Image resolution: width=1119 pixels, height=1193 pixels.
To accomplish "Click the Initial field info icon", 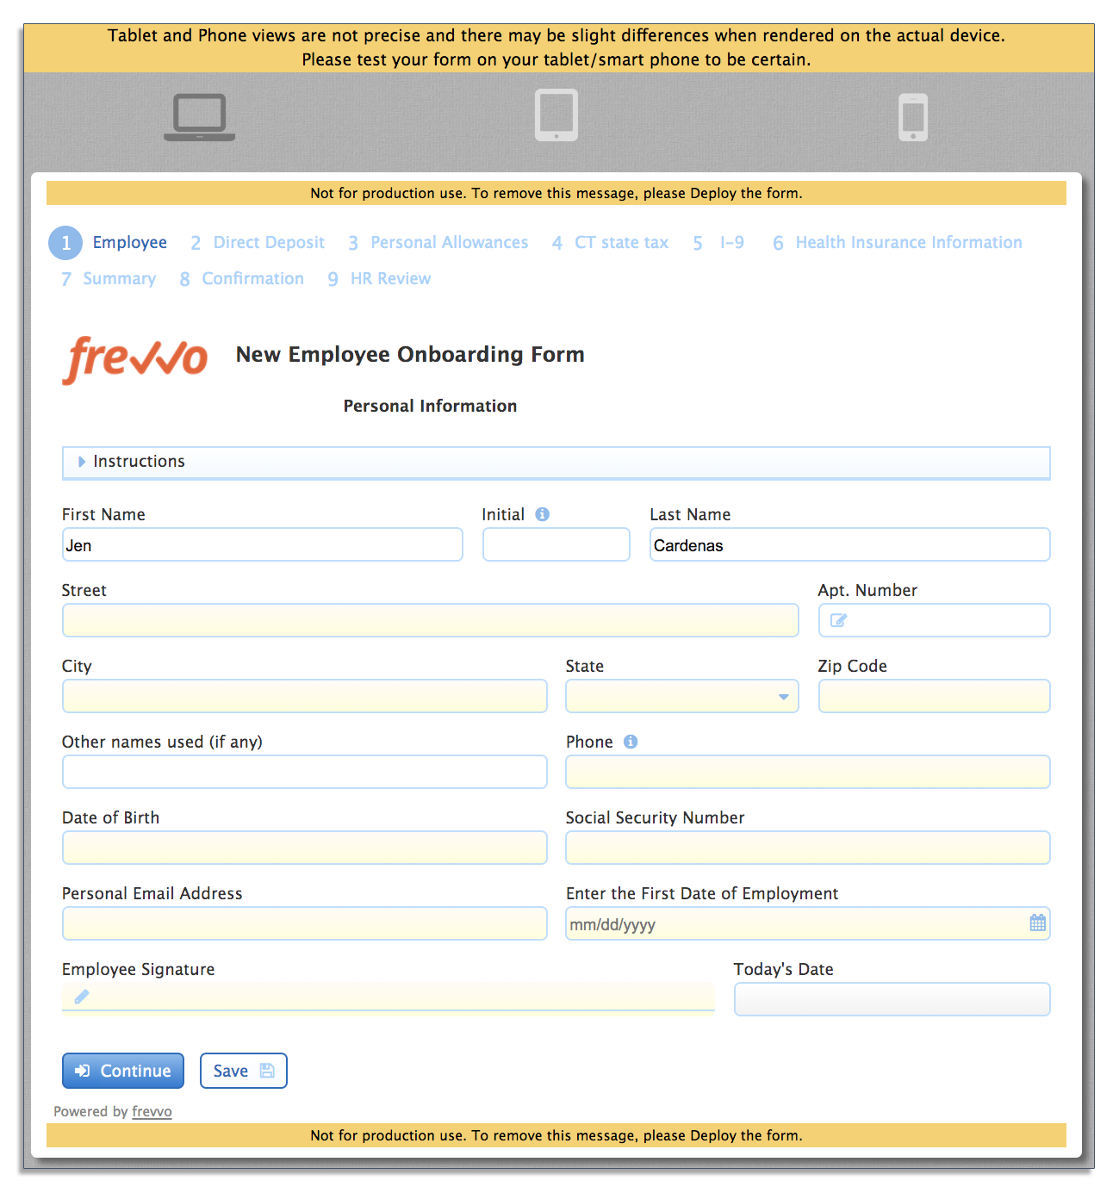I will point(542,514).
